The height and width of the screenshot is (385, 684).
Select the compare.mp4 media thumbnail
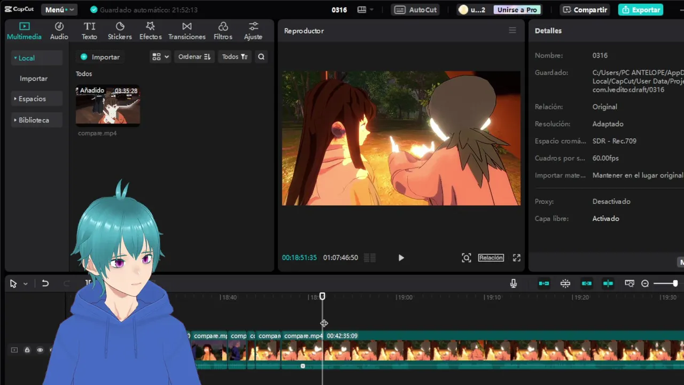(108, 105)
